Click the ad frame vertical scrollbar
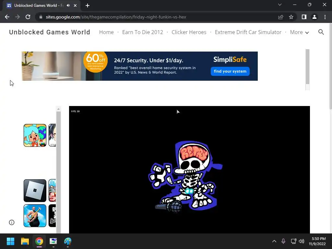This screenshot has height=249, width=332. [x=307, y=67]
